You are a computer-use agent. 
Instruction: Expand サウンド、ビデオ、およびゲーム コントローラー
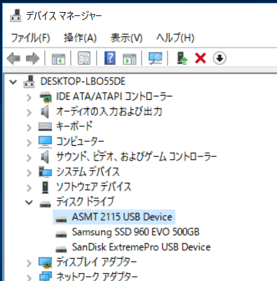pyautogui.click(x=29, y=158)
